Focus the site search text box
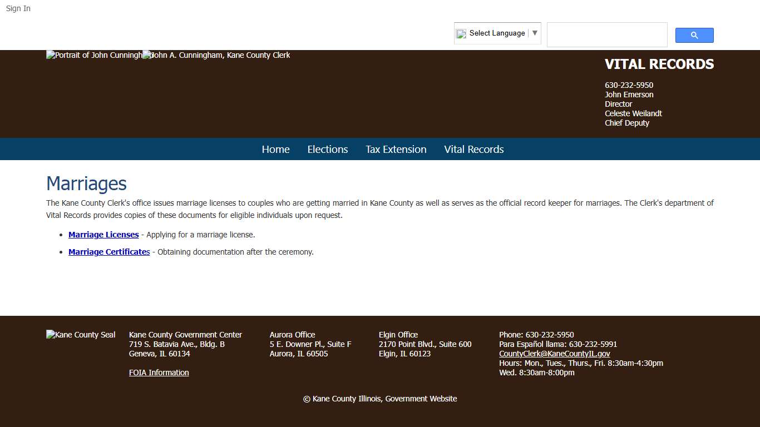760x427 pixels. (x=606, y=35)
